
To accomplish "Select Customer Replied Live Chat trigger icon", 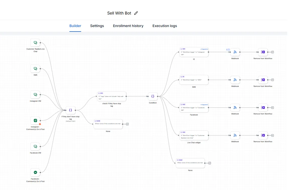I will pos(35,43).
